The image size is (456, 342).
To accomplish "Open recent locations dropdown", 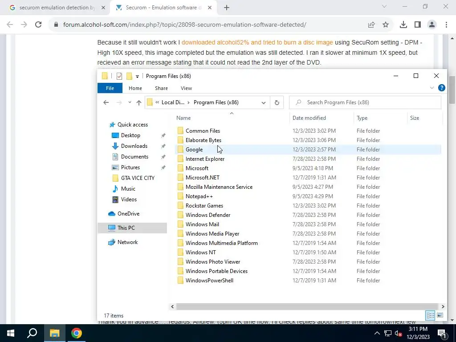I will [x=130, y=102].
